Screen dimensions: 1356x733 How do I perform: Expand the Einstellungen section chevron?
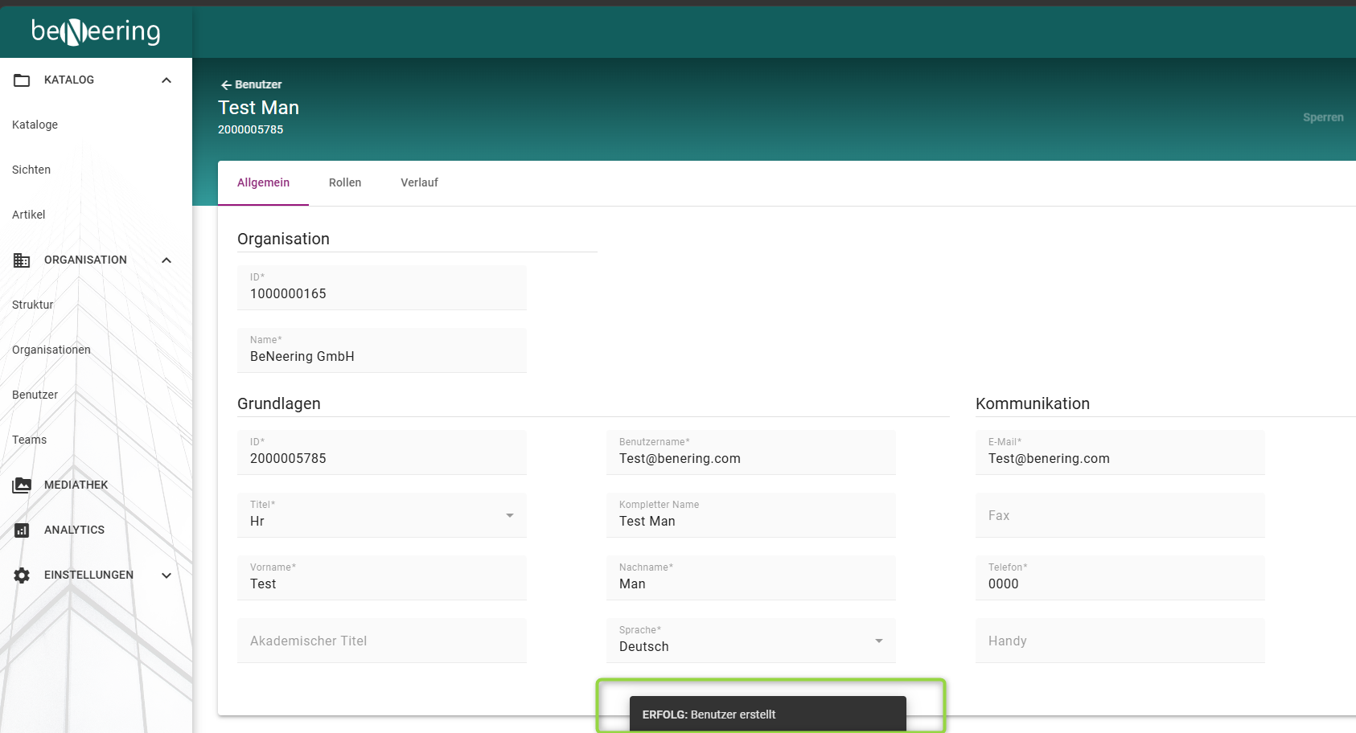(x=166, y=575)
